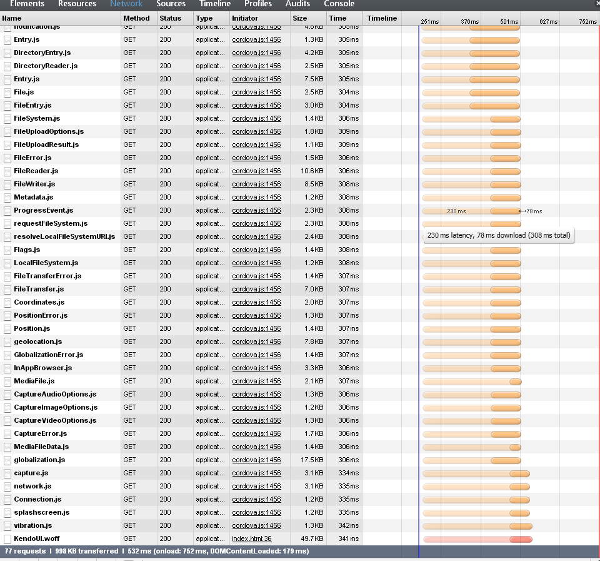Select the CaptureVideoOptions.js request name
This screenshot has width=600, height=561.
pos(55,420)
